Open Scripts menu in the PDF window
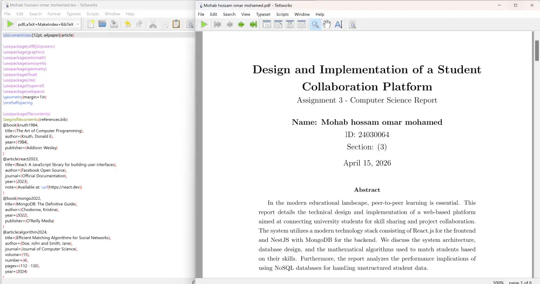Screen dimensions: 540x284 point(282,14)
